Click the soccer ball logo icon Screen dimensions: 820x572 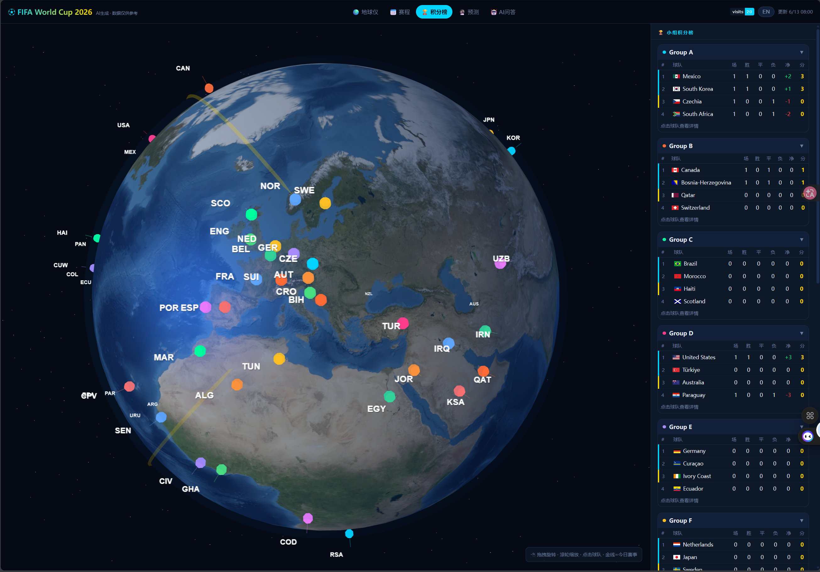point(12,12)
